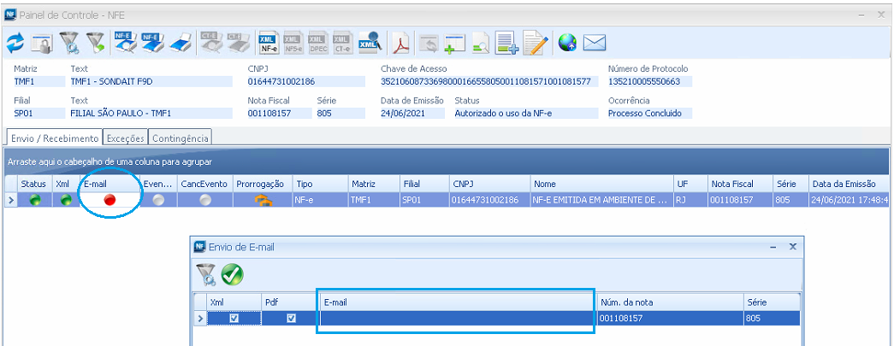Select row indicator arrow in email dialog
The width and height of the screenshot is (894, 346).
pyautogui.click(x=200, y=319)
